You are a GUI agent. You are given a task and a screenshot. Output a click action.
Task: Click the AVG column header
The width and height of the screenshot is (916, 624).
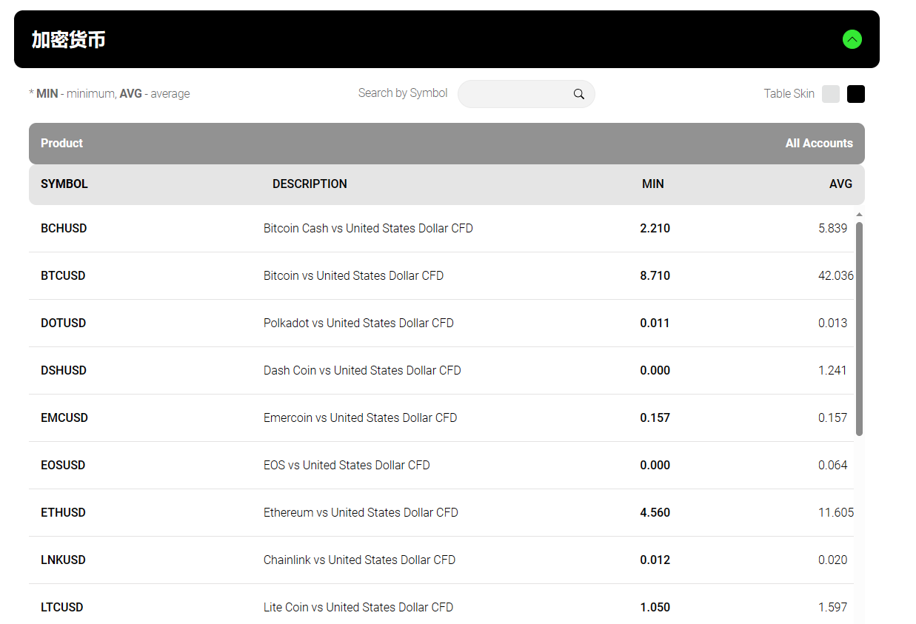point(841,184)
